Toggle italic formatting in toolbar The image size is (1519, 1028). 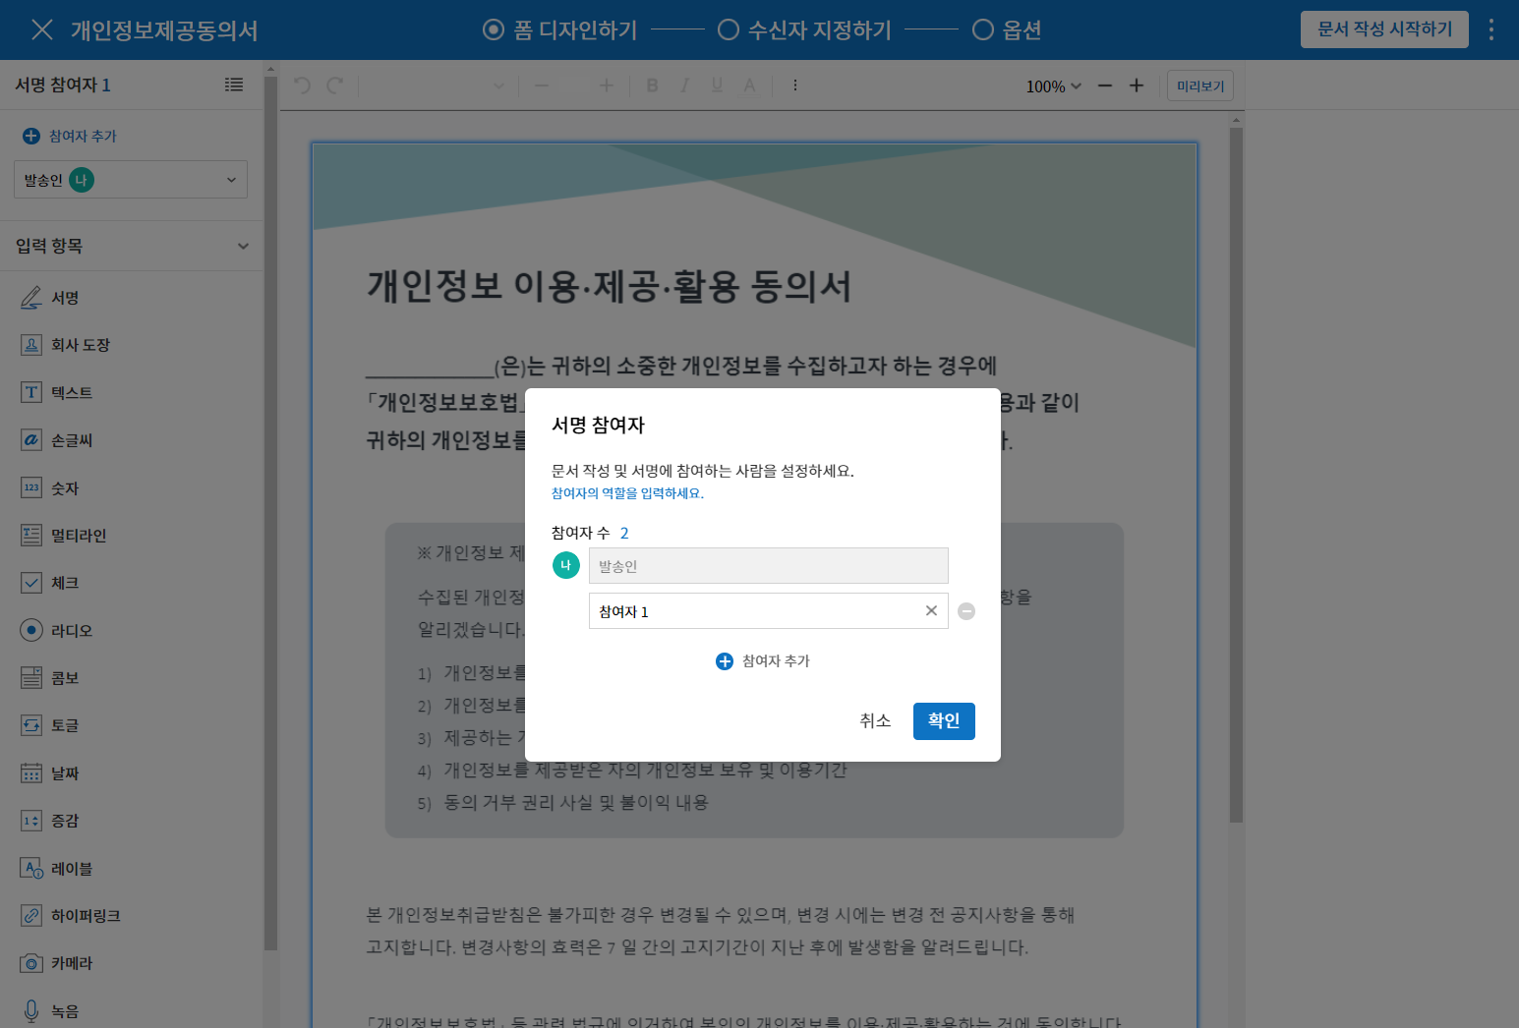(684, 86)
